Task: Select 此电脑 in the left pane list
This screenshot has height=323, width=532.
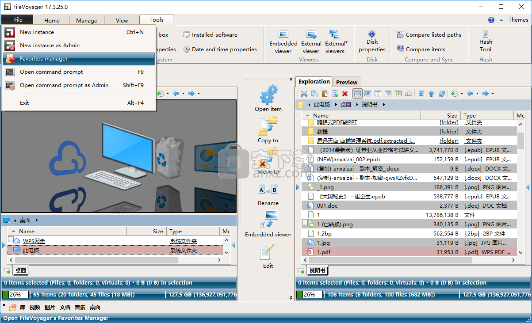Action: tap(115, 250)
